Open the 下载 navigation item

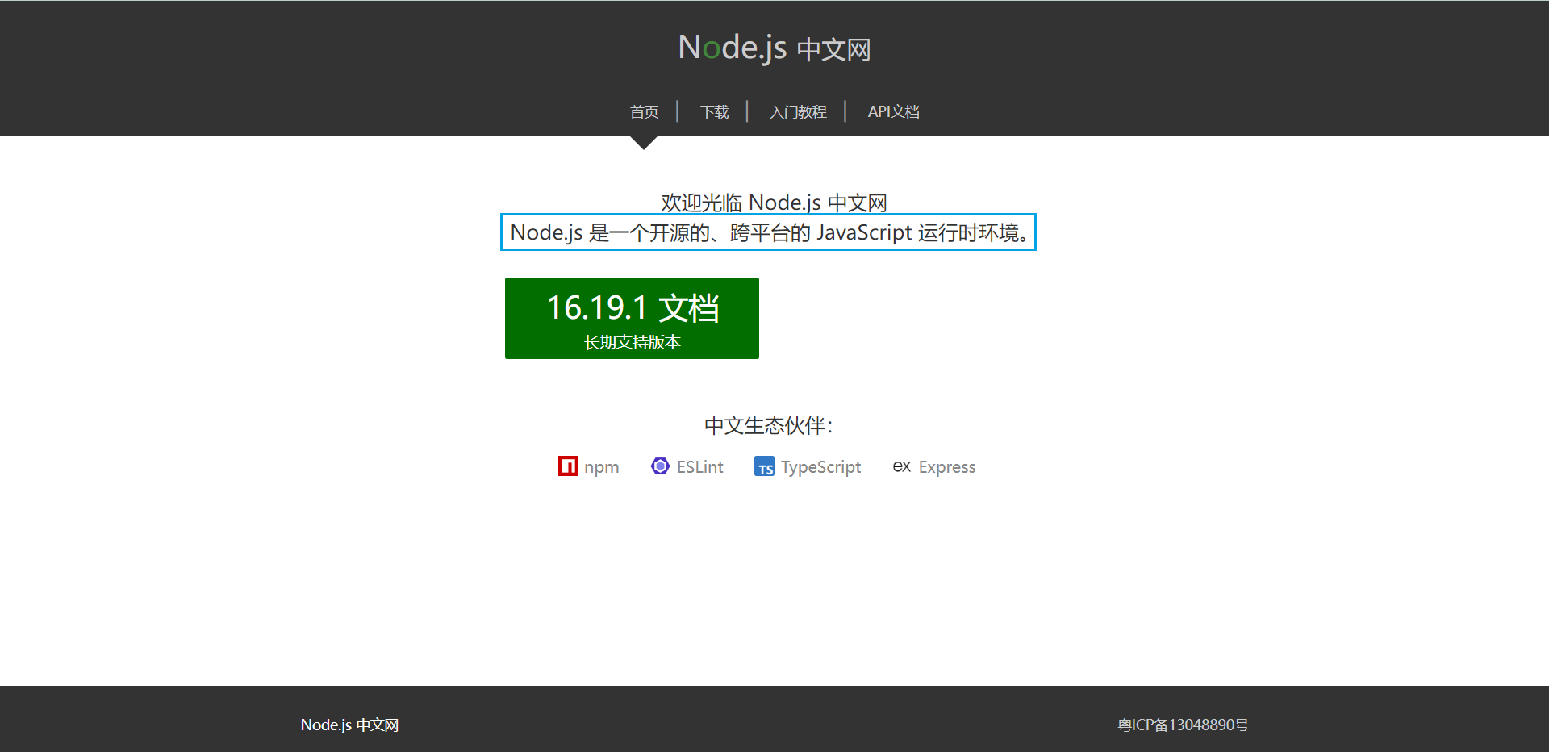714,111
